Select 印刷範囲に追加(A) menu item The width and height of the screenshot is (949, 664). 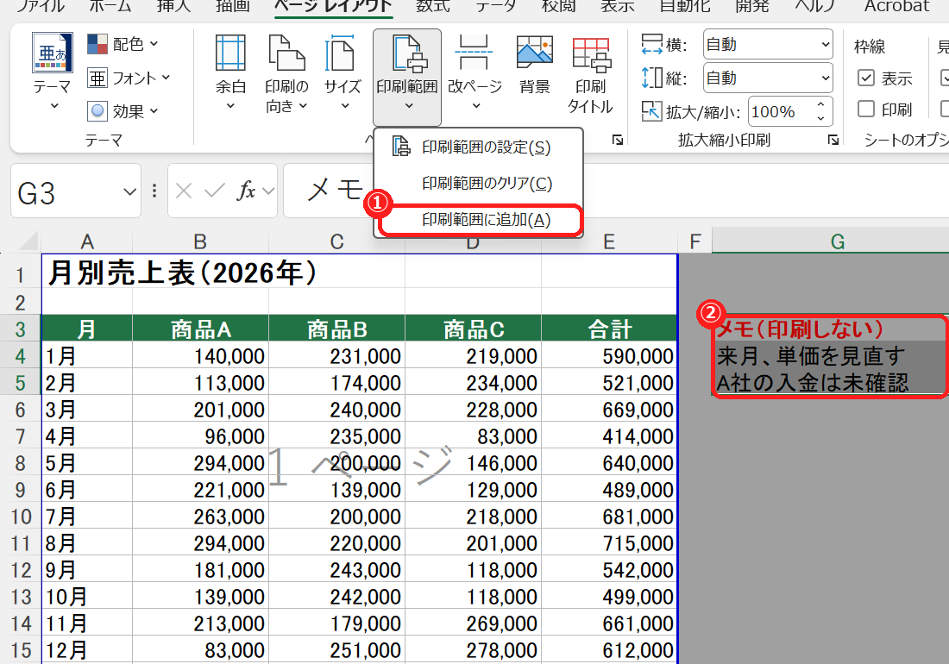click(x=479, y=220)
